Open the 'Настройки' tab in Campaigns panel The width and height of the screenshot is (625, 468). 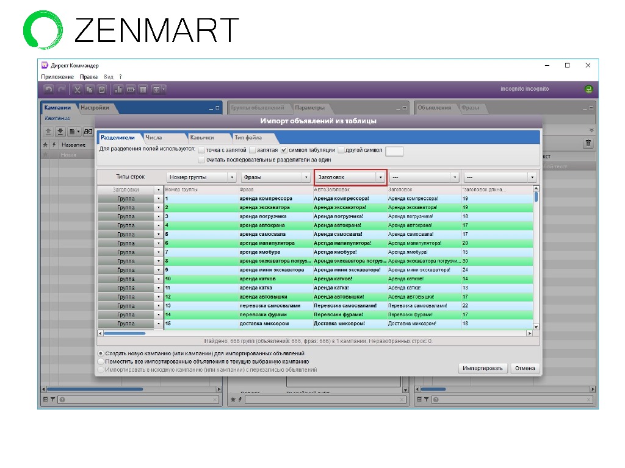coord(95,107)
